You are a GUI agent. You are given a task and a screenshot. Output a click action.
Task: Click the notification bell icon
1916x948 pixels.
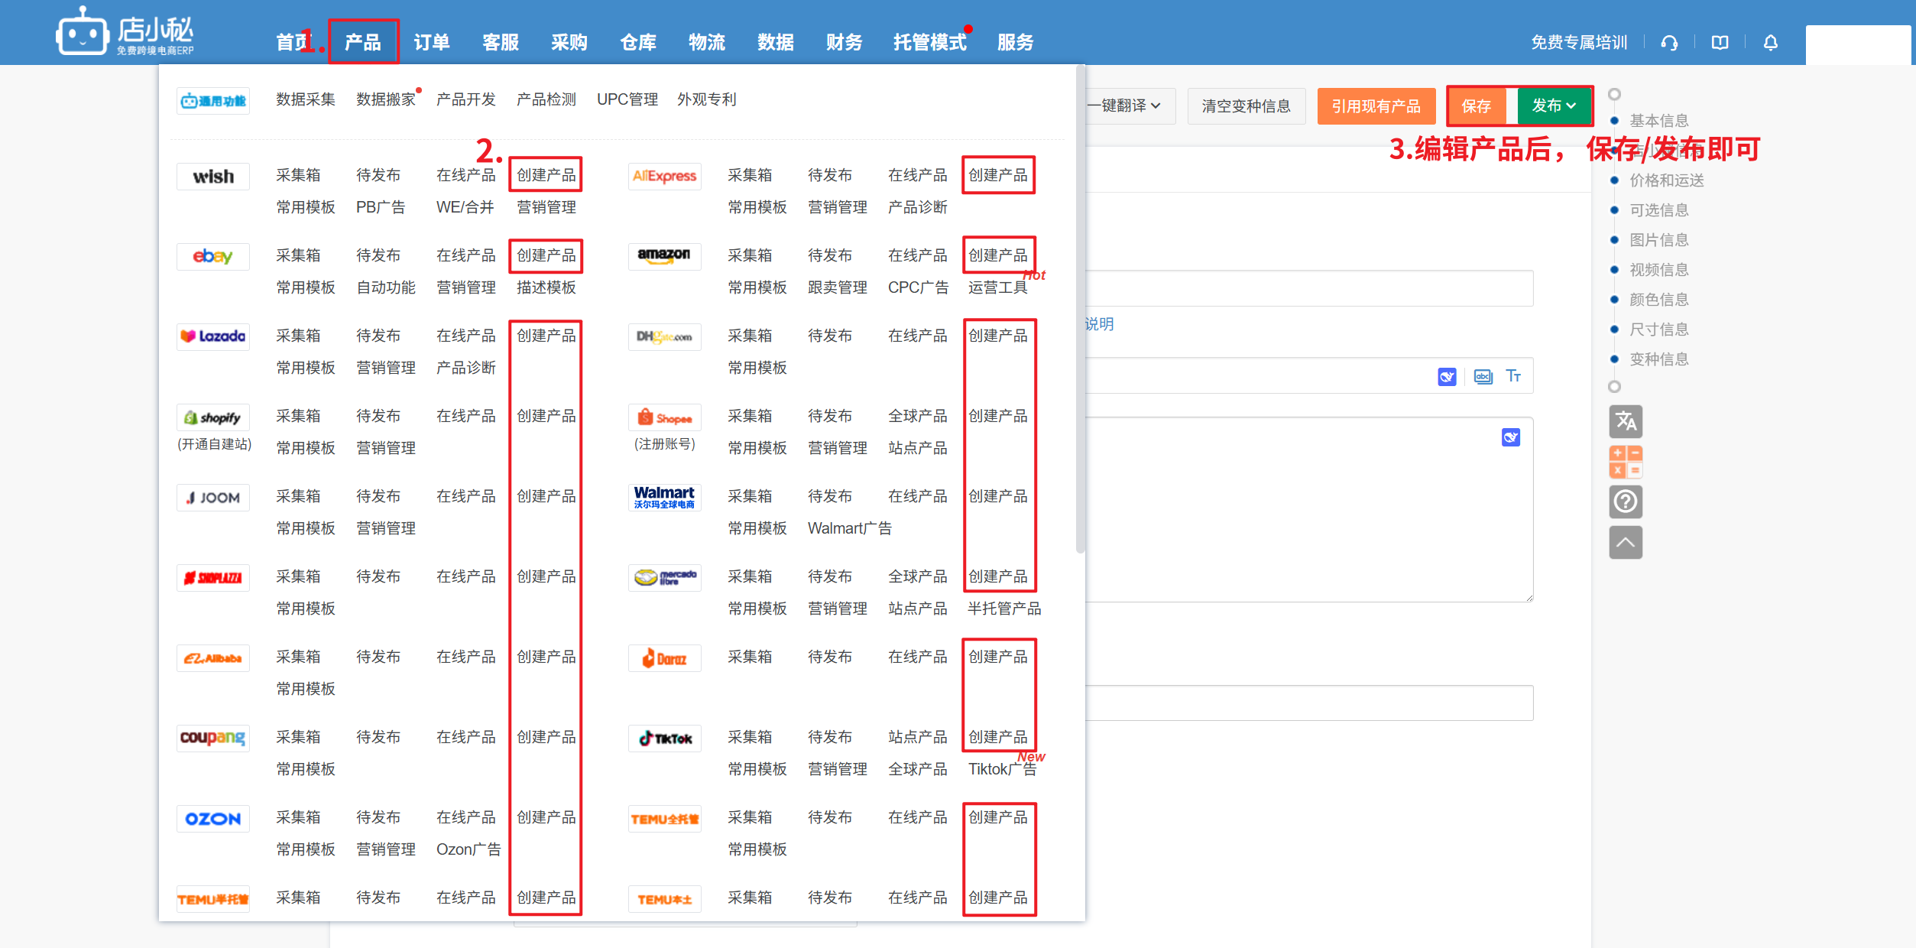[1770, 43]
